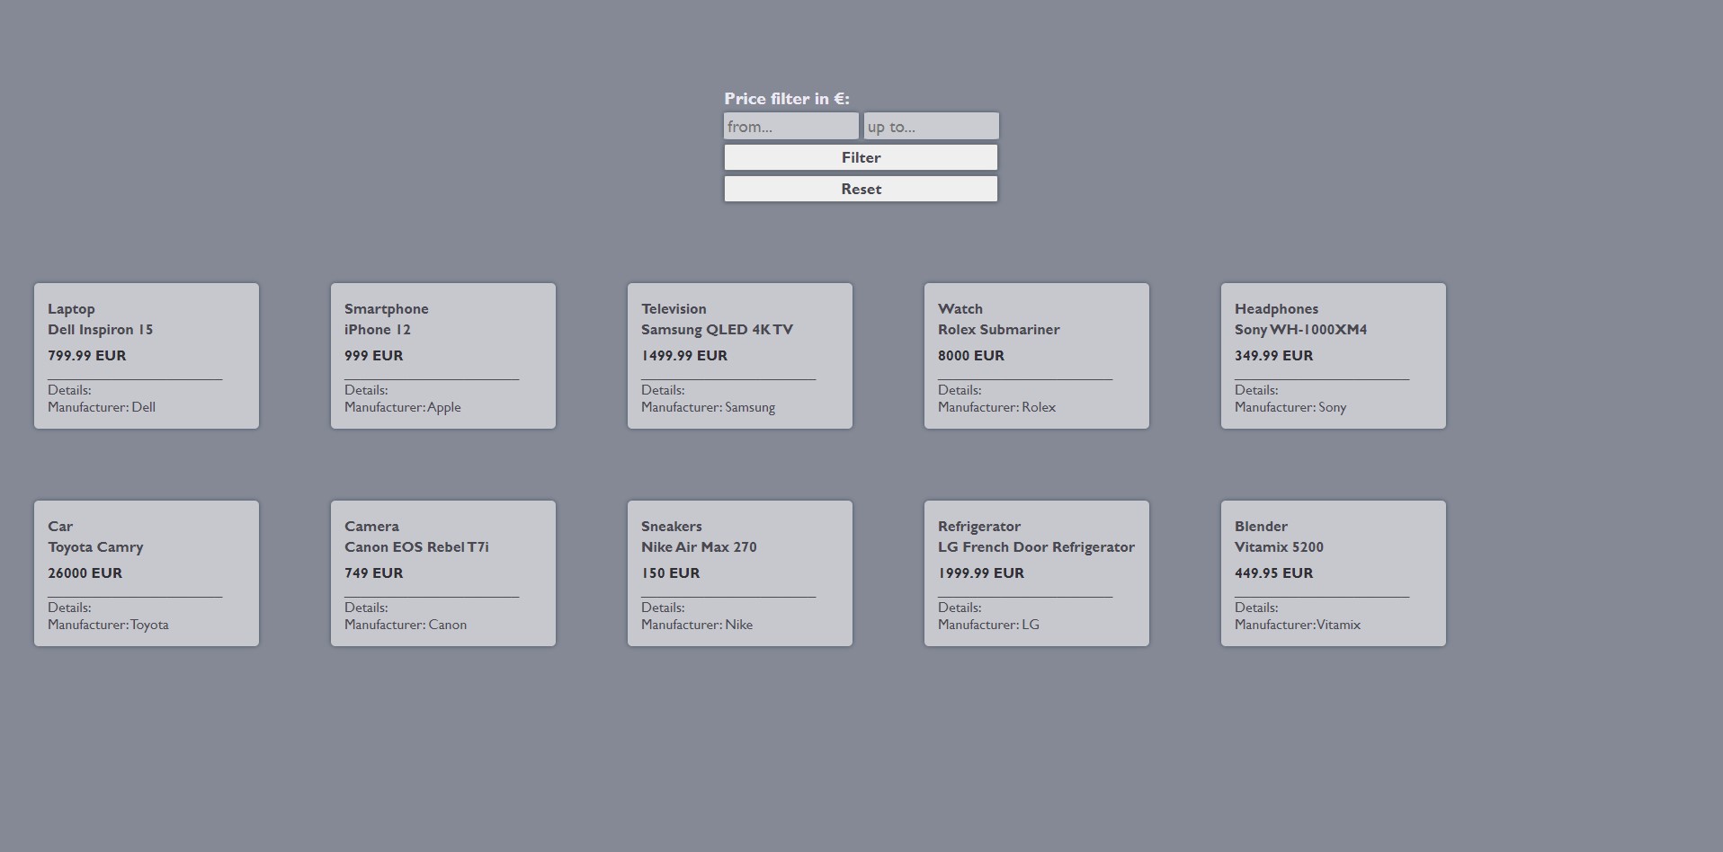Select the 349.99 EUR price
1723x852 pixels.
click(x=1274, y=356)
